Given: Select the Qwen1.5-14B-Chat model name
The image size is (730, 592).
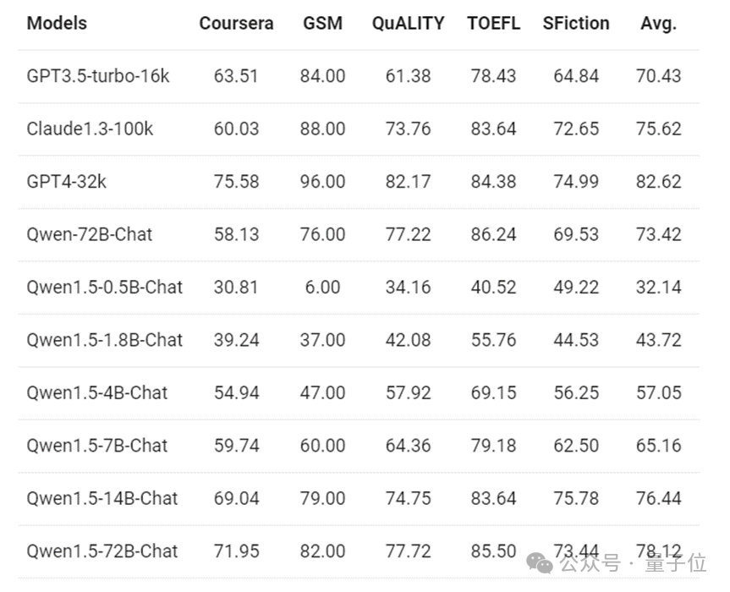Looking at the screenshot, I should [x=102, y=498].
